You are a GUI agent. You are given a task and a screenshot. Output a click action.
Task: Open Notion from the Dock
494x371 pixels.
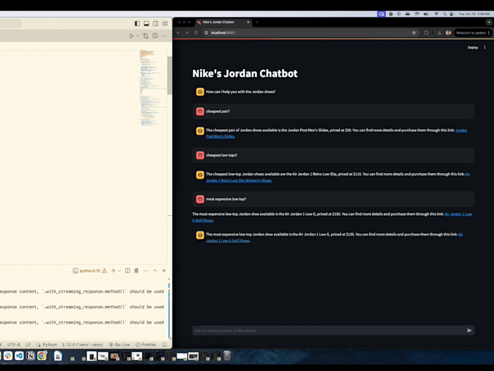(30, 356)
